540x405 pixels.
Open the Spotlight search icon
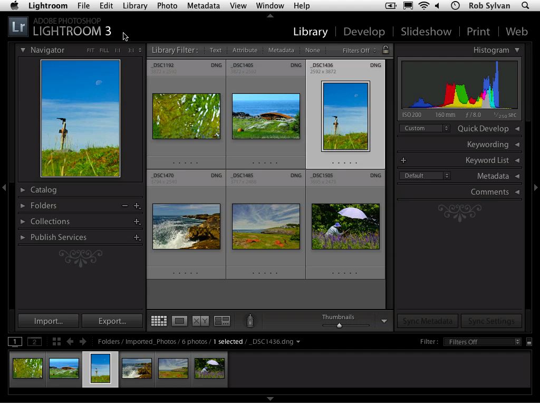tap(525, 6)
